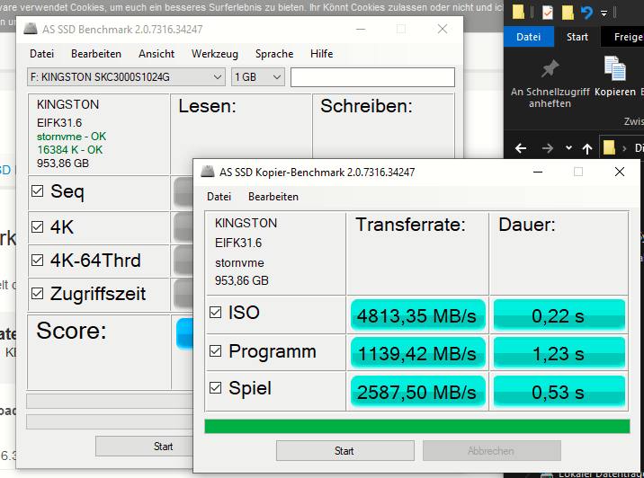Uncheck the ISO copy test
Image resolution: width=644 pixels, height=478 pixels.
click(x=215, y=313)
